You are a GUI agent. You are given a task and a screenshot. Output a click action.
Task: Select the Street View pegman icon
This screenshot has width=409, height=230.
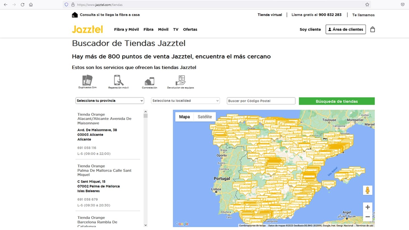(x=368, y=190)
